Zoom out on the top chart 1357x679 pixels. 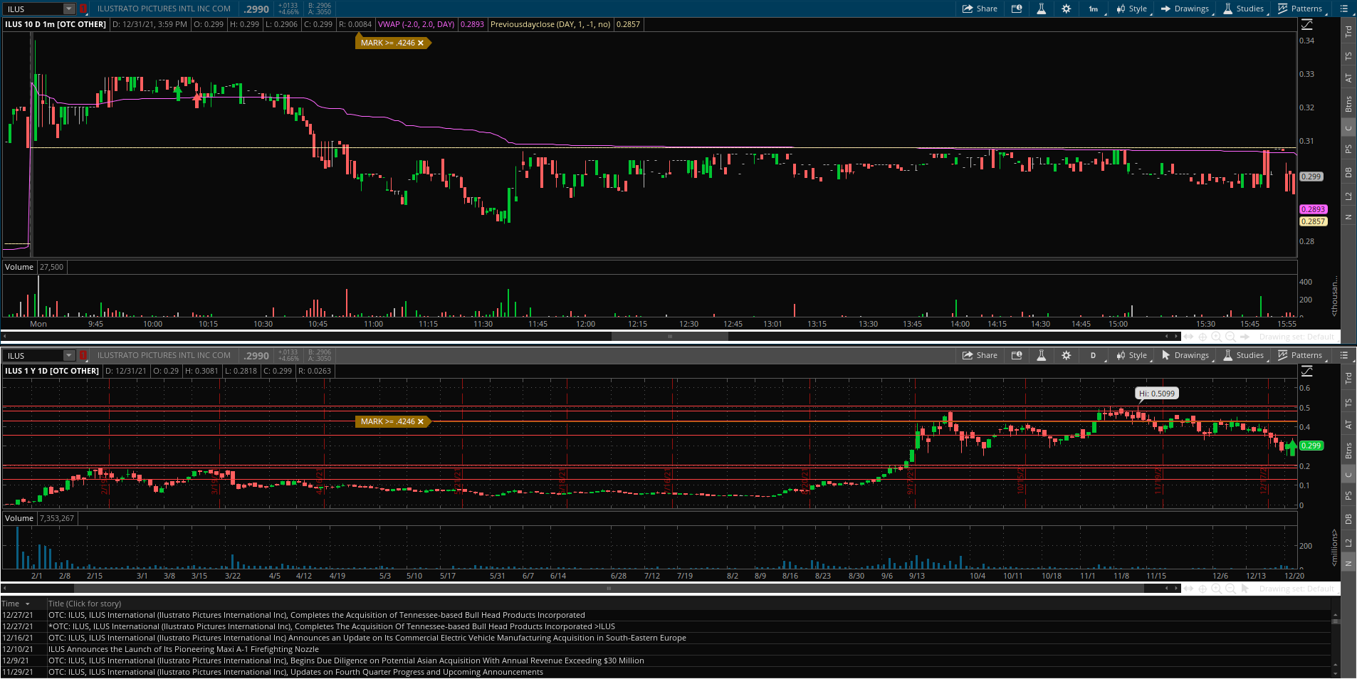1230,337
